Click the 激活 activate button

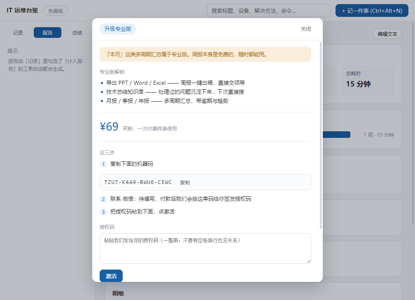coord(111,276)
